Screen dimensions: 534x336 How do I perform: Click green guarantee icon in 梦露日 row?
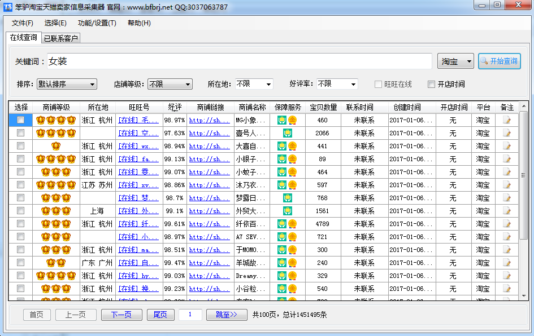(x=288, y=198)
